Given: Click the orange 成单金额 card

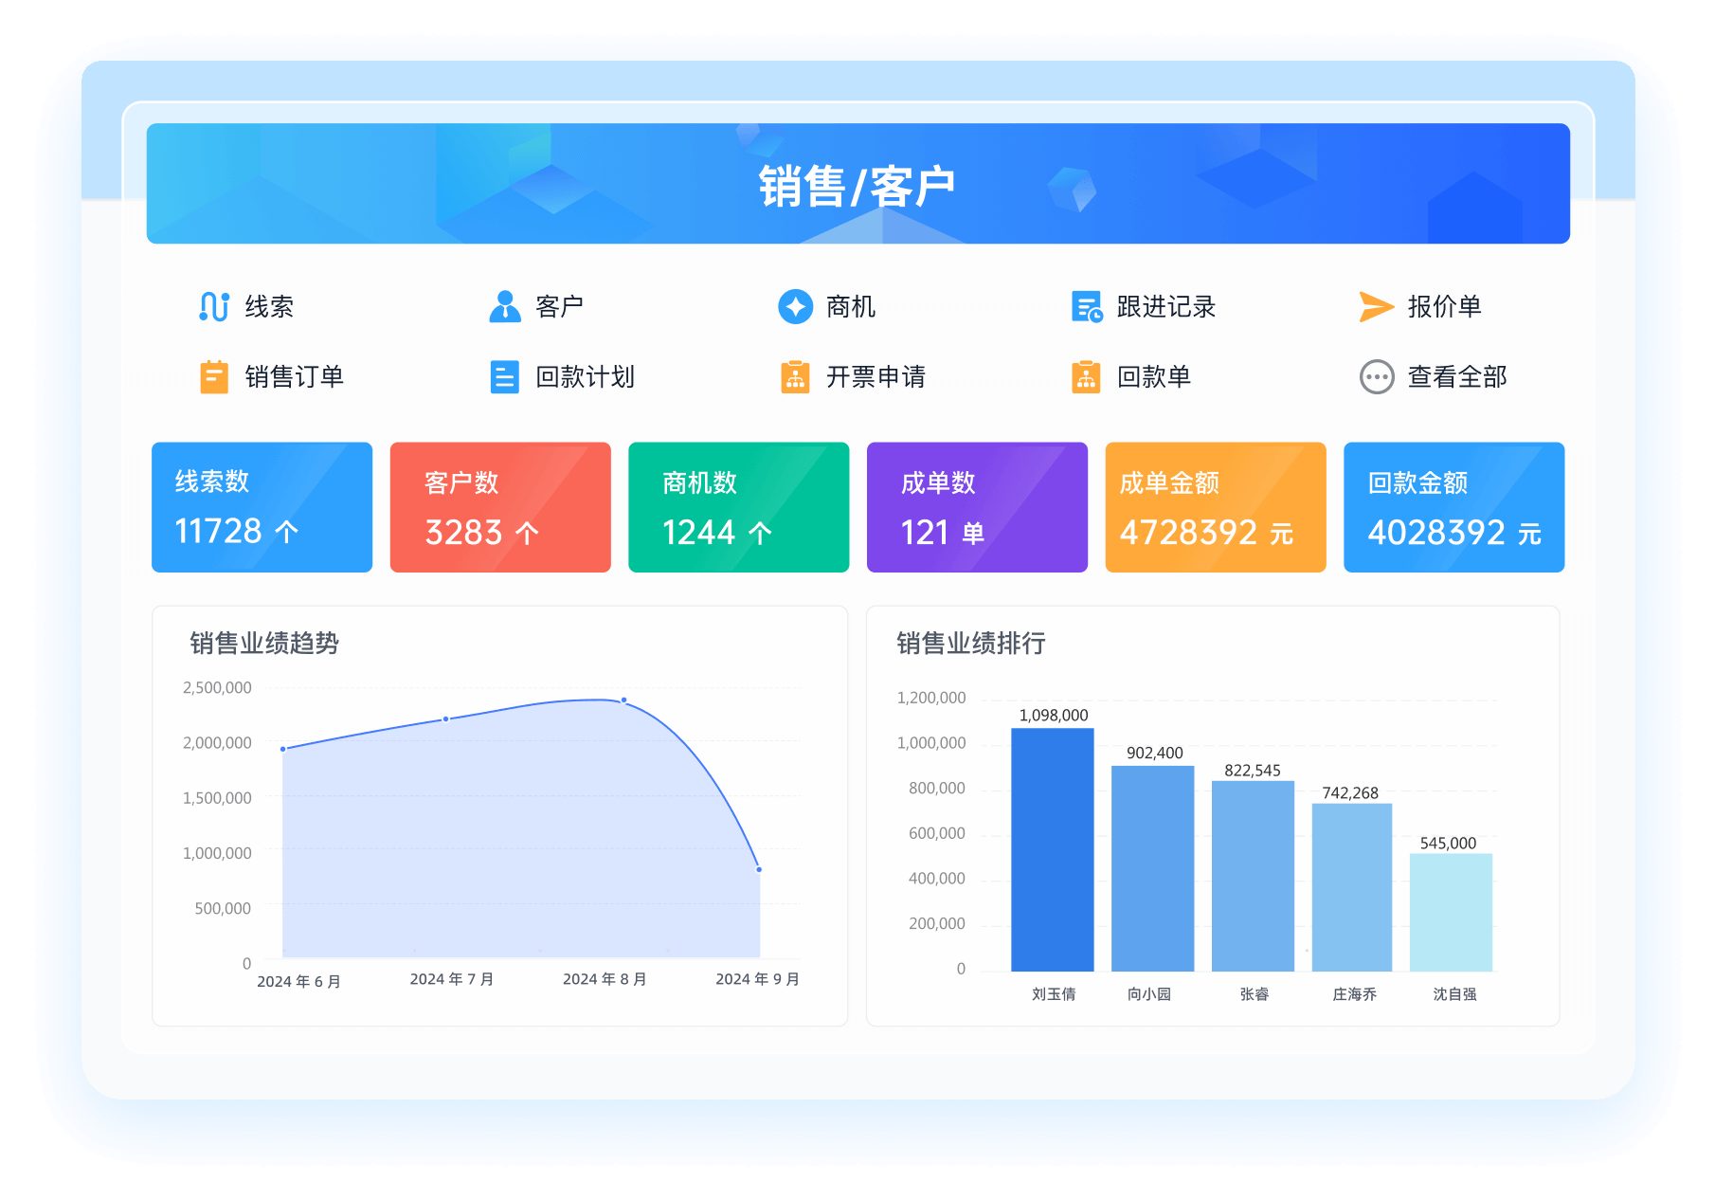Looking at the screenshot, I should coord(1215,506).
